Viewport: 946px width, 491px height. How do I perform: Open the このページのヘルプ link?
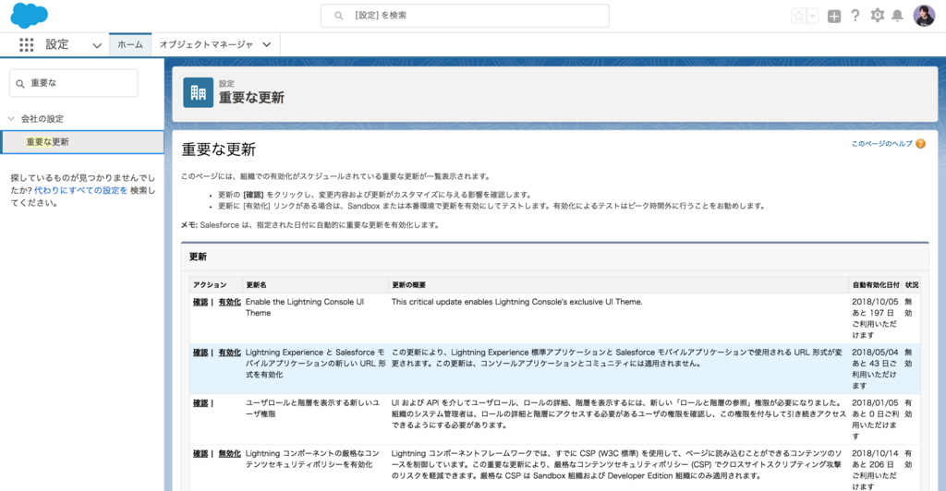click(881, 143)
